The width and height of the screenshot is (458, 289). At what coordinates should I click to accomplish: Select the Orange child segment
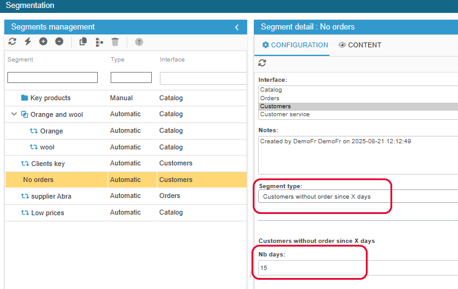tap(126, 131)
